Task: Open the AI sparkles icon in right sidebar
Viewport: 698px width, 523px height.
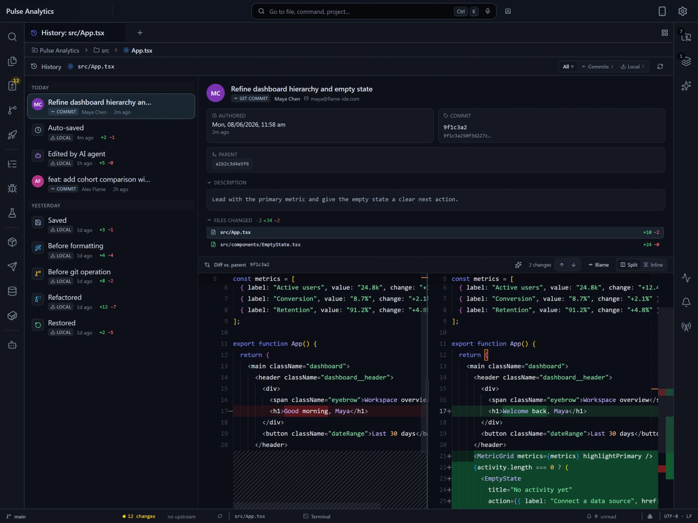Action: point(686,86)
